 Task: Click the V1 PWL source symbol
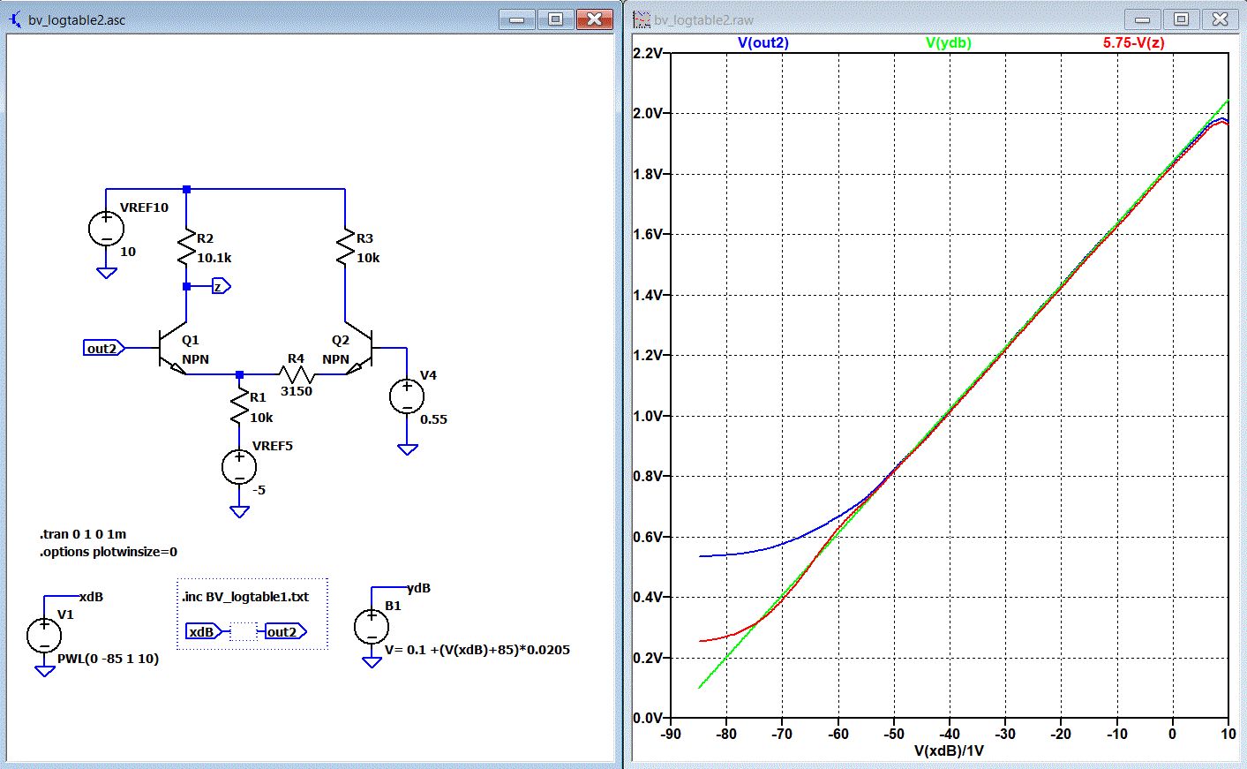44,635
